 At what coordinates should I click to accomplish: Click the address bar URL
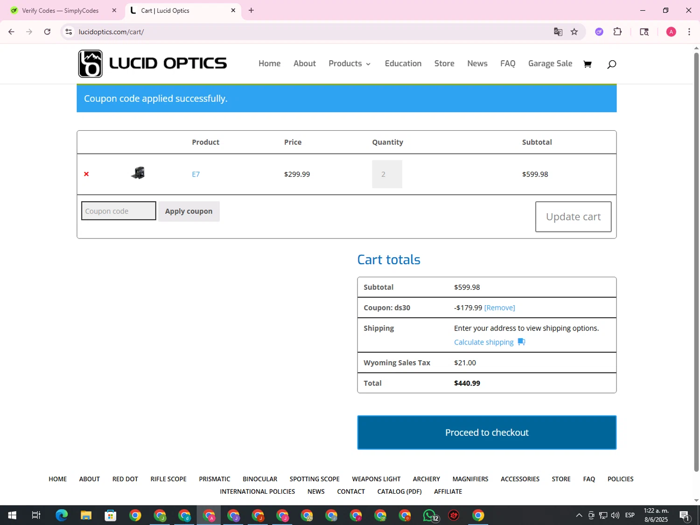tap(111, 32)
